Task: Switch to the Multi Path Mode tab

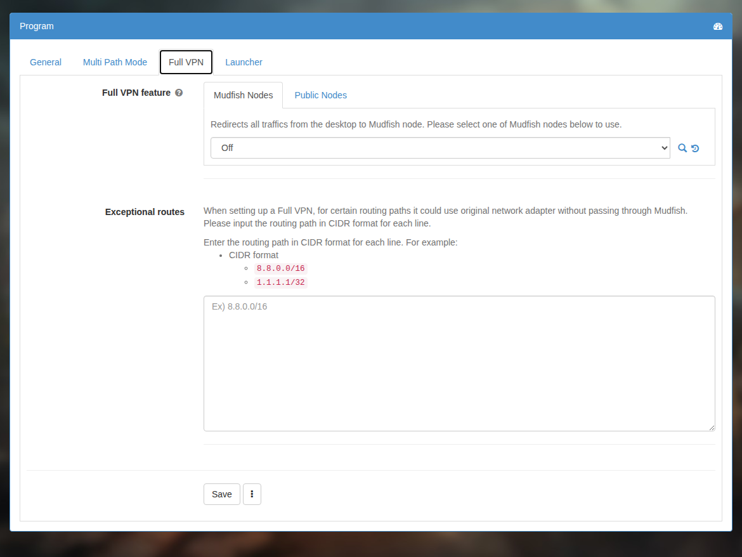Action: [115, 62]
